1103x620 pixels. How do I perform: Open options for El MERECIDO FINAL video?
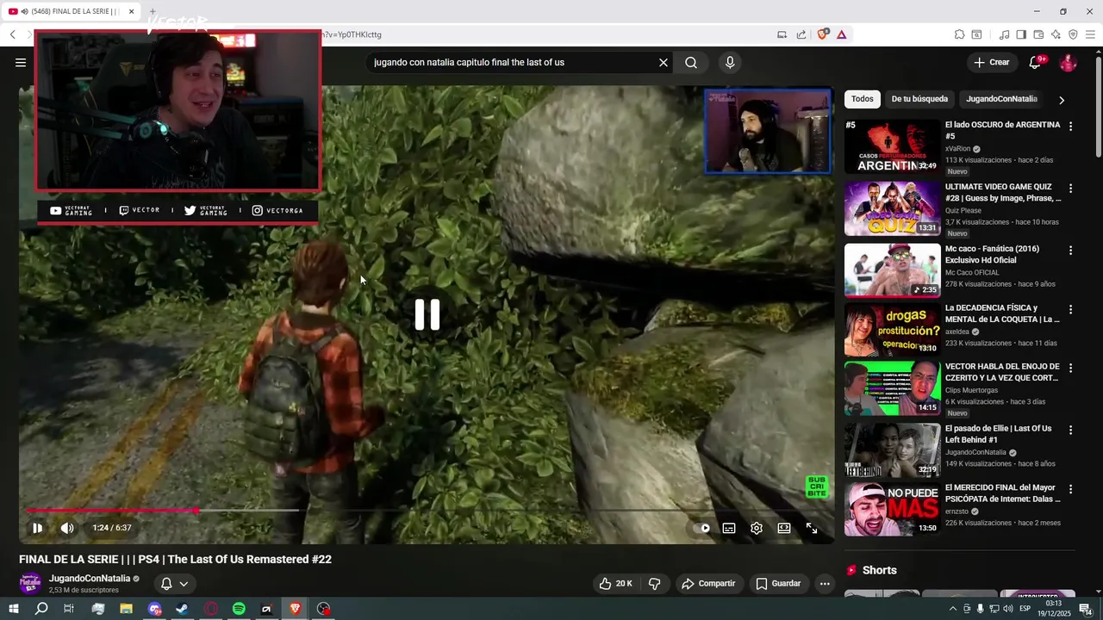point(1071,488)
